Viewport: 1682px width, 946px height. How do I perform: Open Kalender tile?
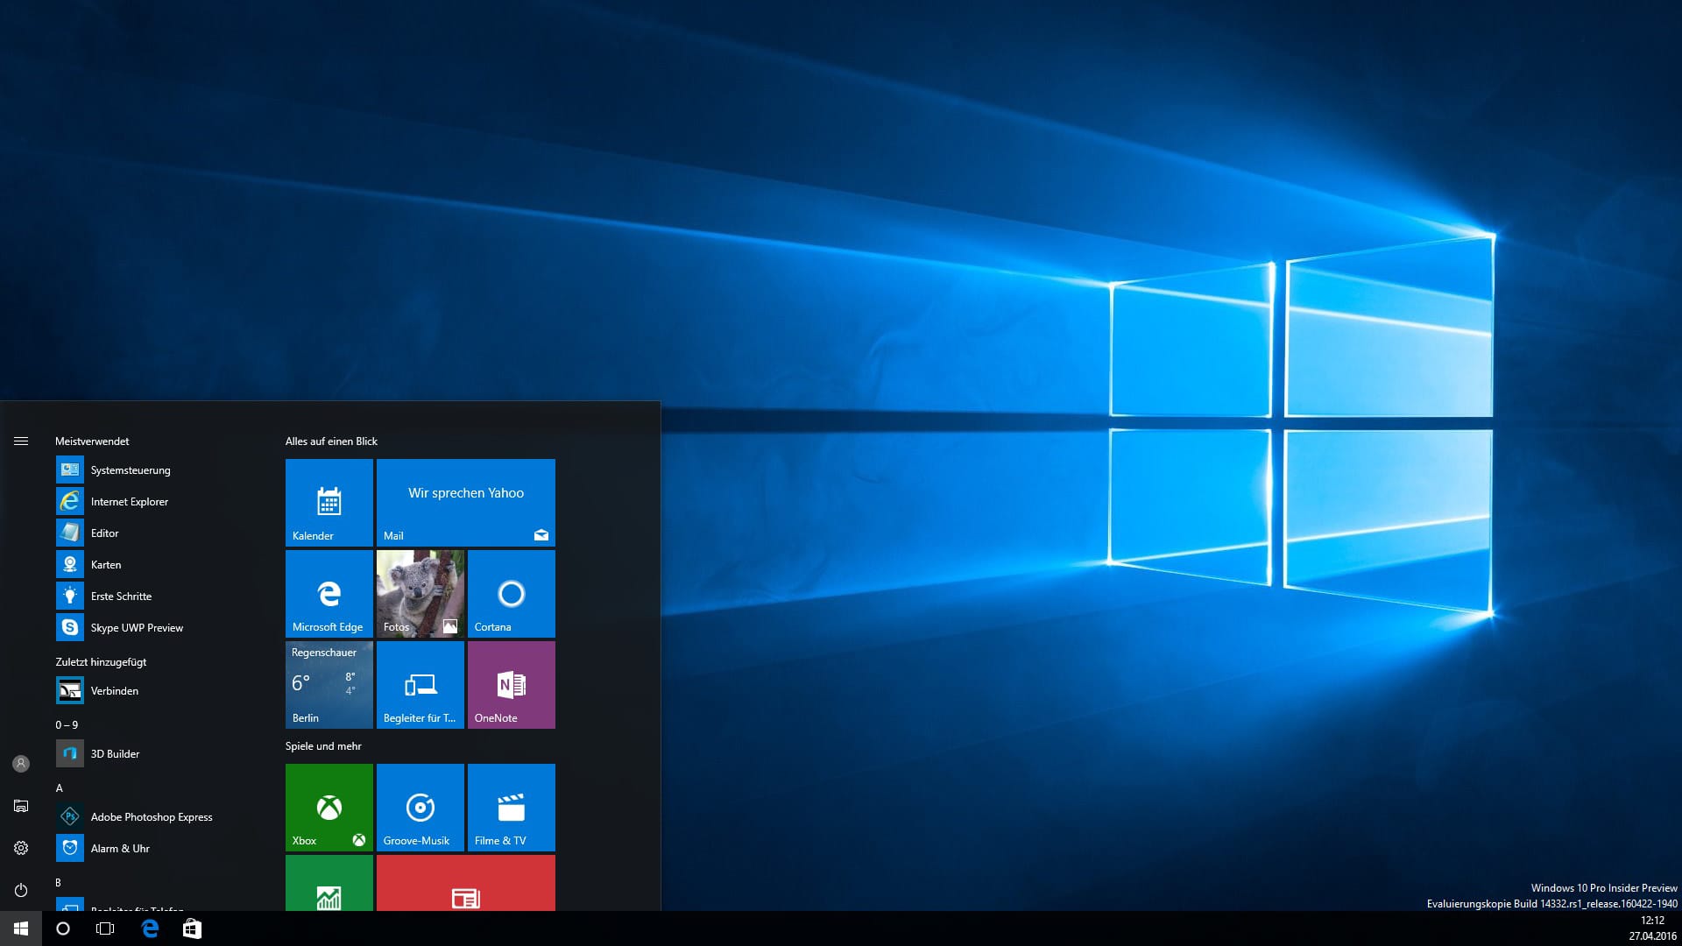(327, 501)
